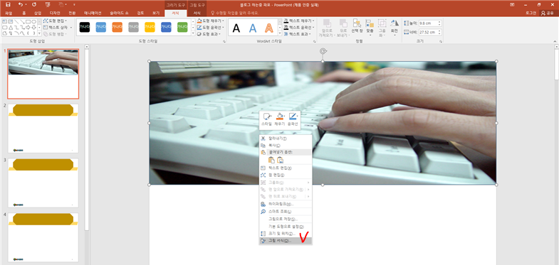This screenshot has height=265, width=559.
Task: Switch to the 디자인 (Design) tab
Action: pos(55,13)
